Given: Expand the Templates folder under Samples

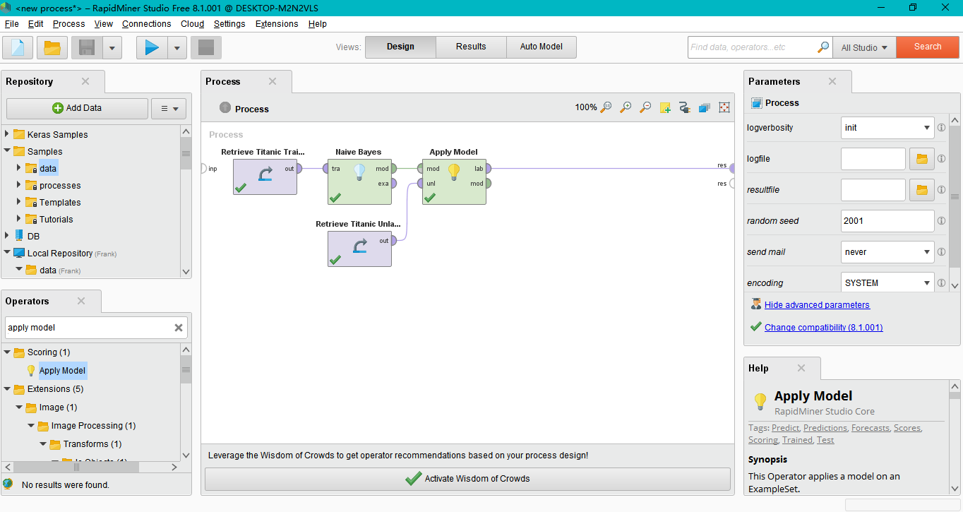Looking at the screenshot, I should tap(19, 202).
